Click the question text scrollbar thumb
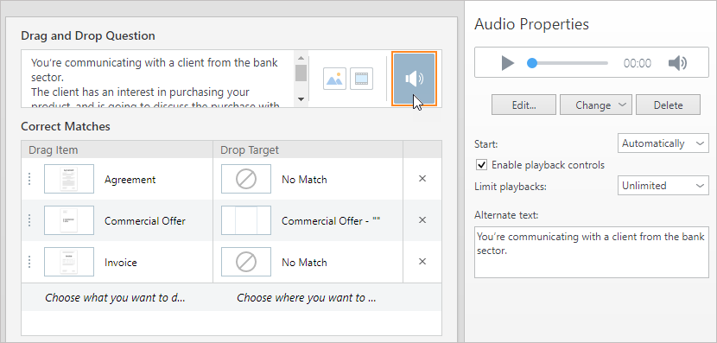The height and width of the screenshot is (343, 717). point(301,73)
